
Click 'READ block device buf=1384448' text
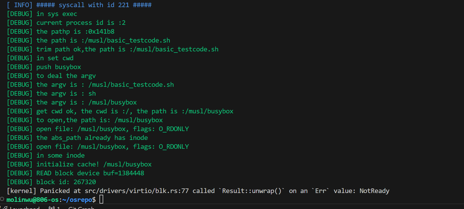coord(90,173)
